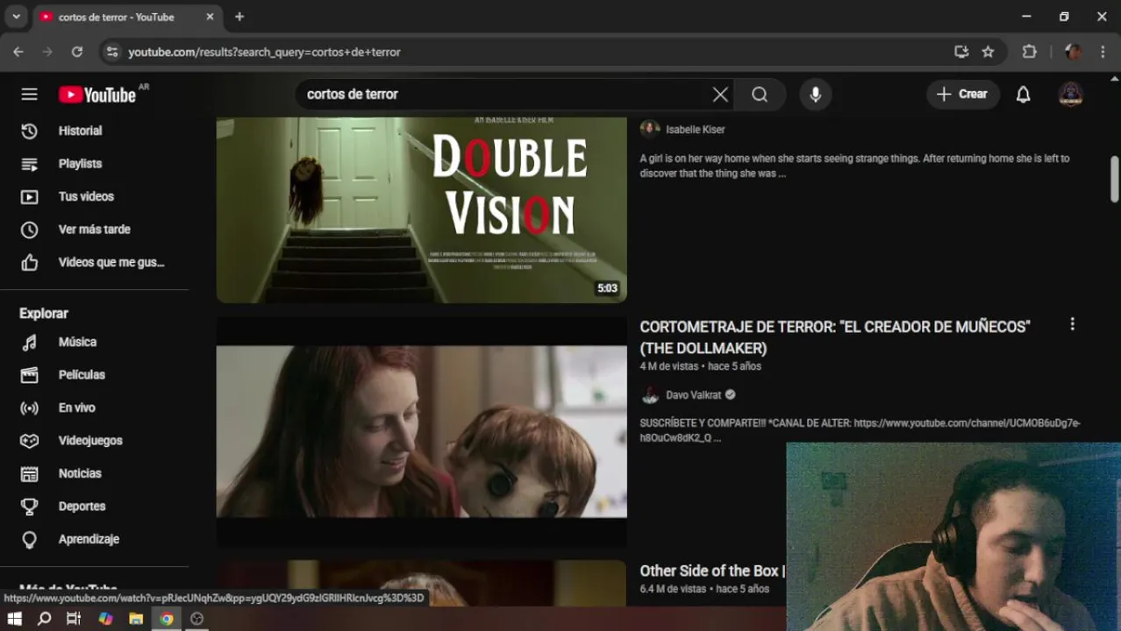1121x631 pixels.
Task: Click the Historial clock icon
Action: pyautogui.click(x=29, y=131)
